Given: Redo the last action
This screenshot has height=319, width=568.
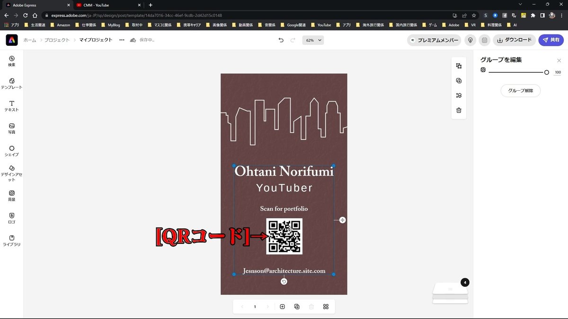Looking at the screenshot, I should [293, 40].
